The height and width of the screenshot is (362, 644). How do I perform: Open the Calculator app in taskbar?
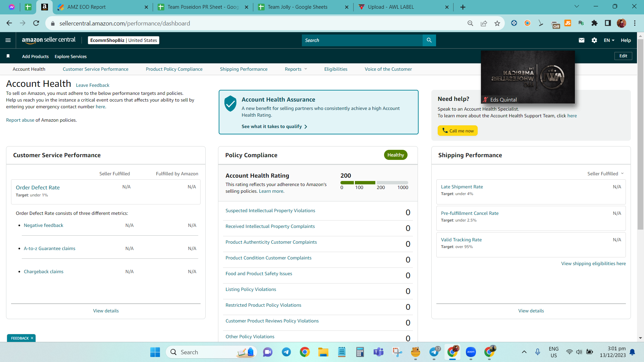click(x=360, y=352)
